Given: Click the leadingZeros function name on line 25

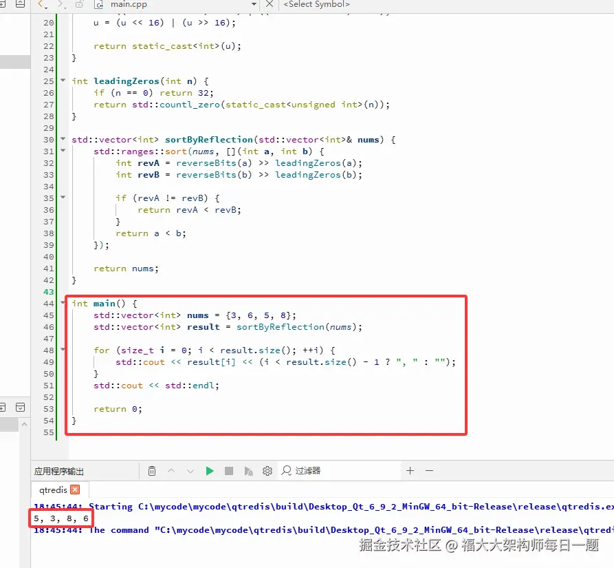Looking at the screenshot, I should (126, 81).
